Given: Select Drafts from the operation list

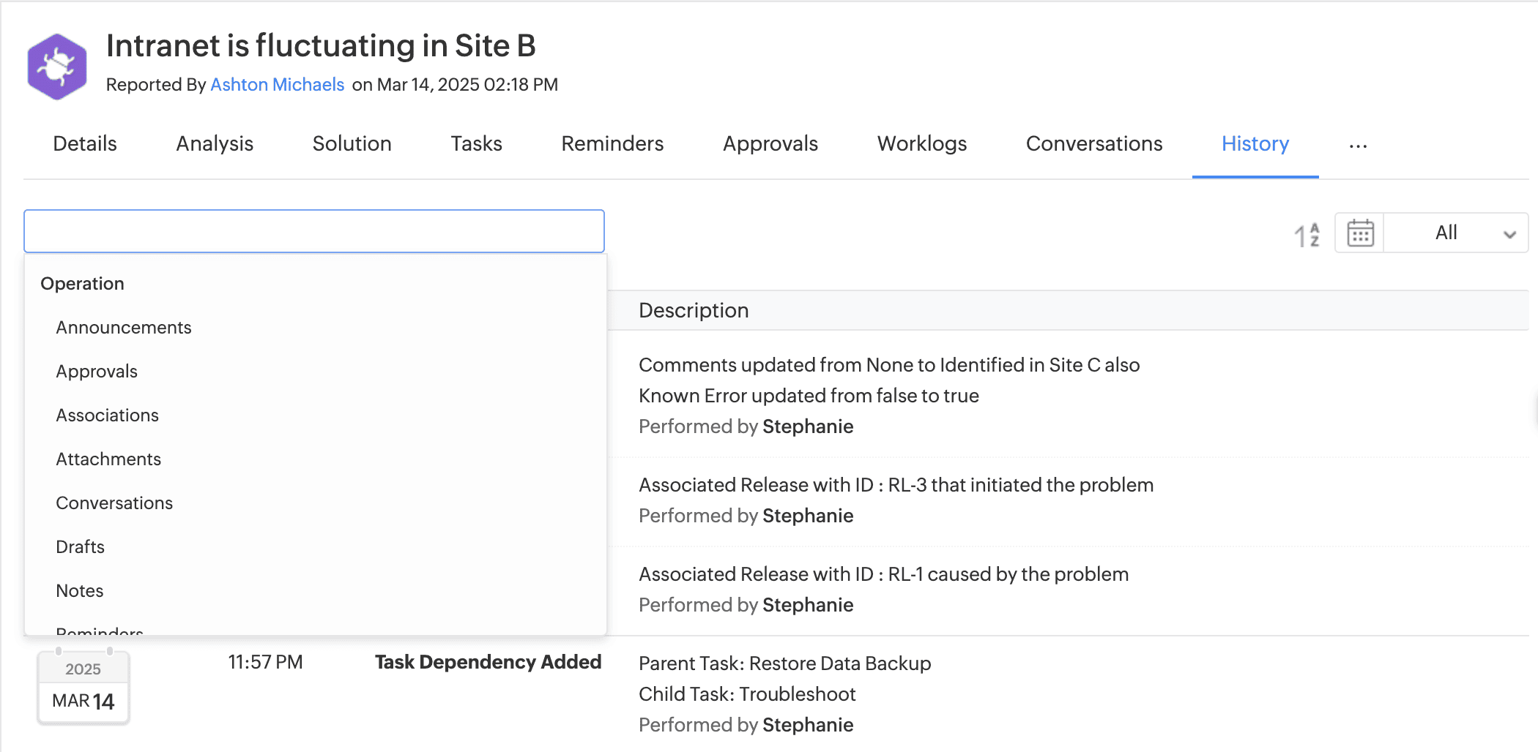Looking at the screenshot, I should (x=80, y=547).
